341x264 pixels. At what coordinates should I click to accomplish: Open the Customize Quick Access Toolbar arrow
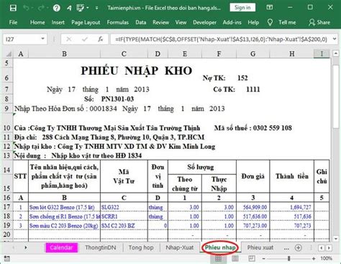(96, 8)
